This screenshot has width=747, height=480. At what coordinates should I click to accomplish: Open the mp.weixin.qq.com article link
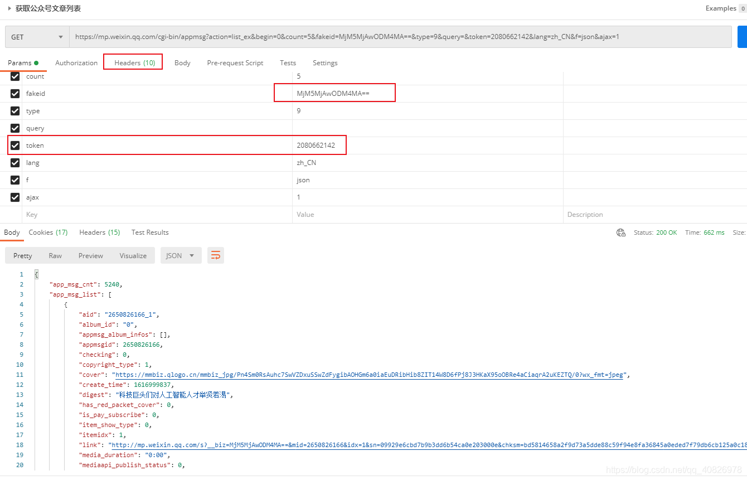[428, 445]
